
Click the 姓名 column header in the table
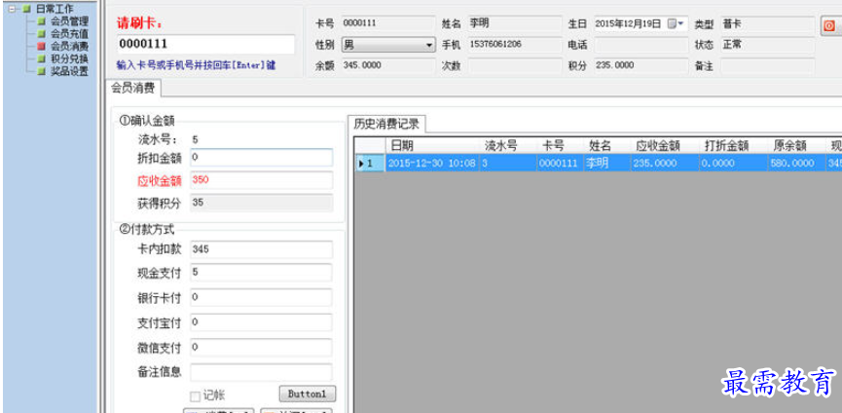[x=606, y=145]
